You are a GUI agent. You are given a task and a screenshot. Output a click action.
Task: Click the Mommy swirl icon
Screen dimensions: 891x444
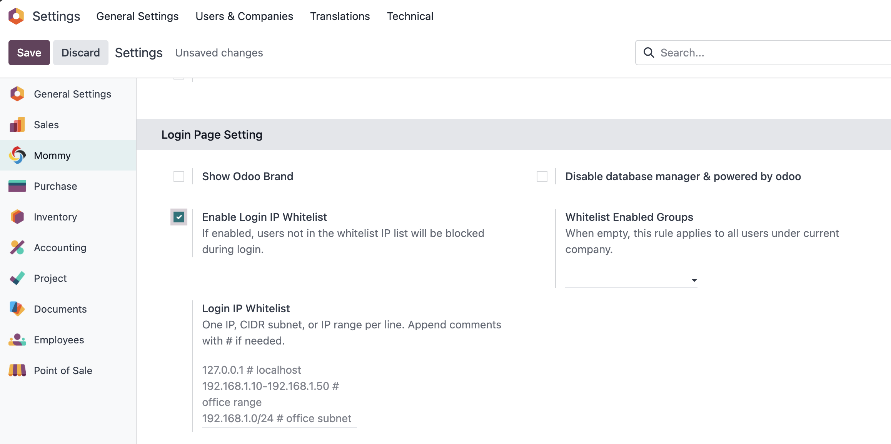click(17, 156)
